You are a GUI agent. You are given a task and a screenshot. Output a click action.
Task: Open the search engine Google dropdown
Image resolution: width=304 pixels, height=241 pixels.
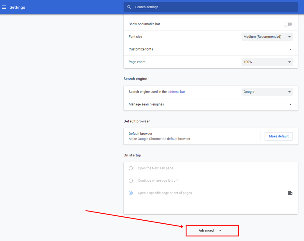(267, 92)
